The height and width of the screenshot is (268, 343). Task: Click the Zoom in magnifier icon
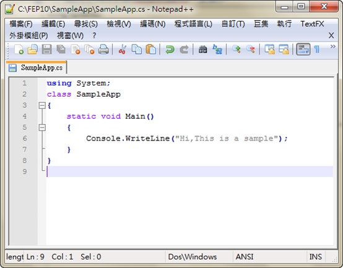pyautogui.click(x=237, y=49)
